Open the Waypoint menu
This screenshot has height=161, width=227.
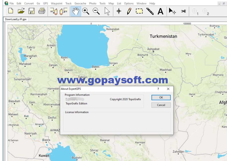(x=56, y=3)
